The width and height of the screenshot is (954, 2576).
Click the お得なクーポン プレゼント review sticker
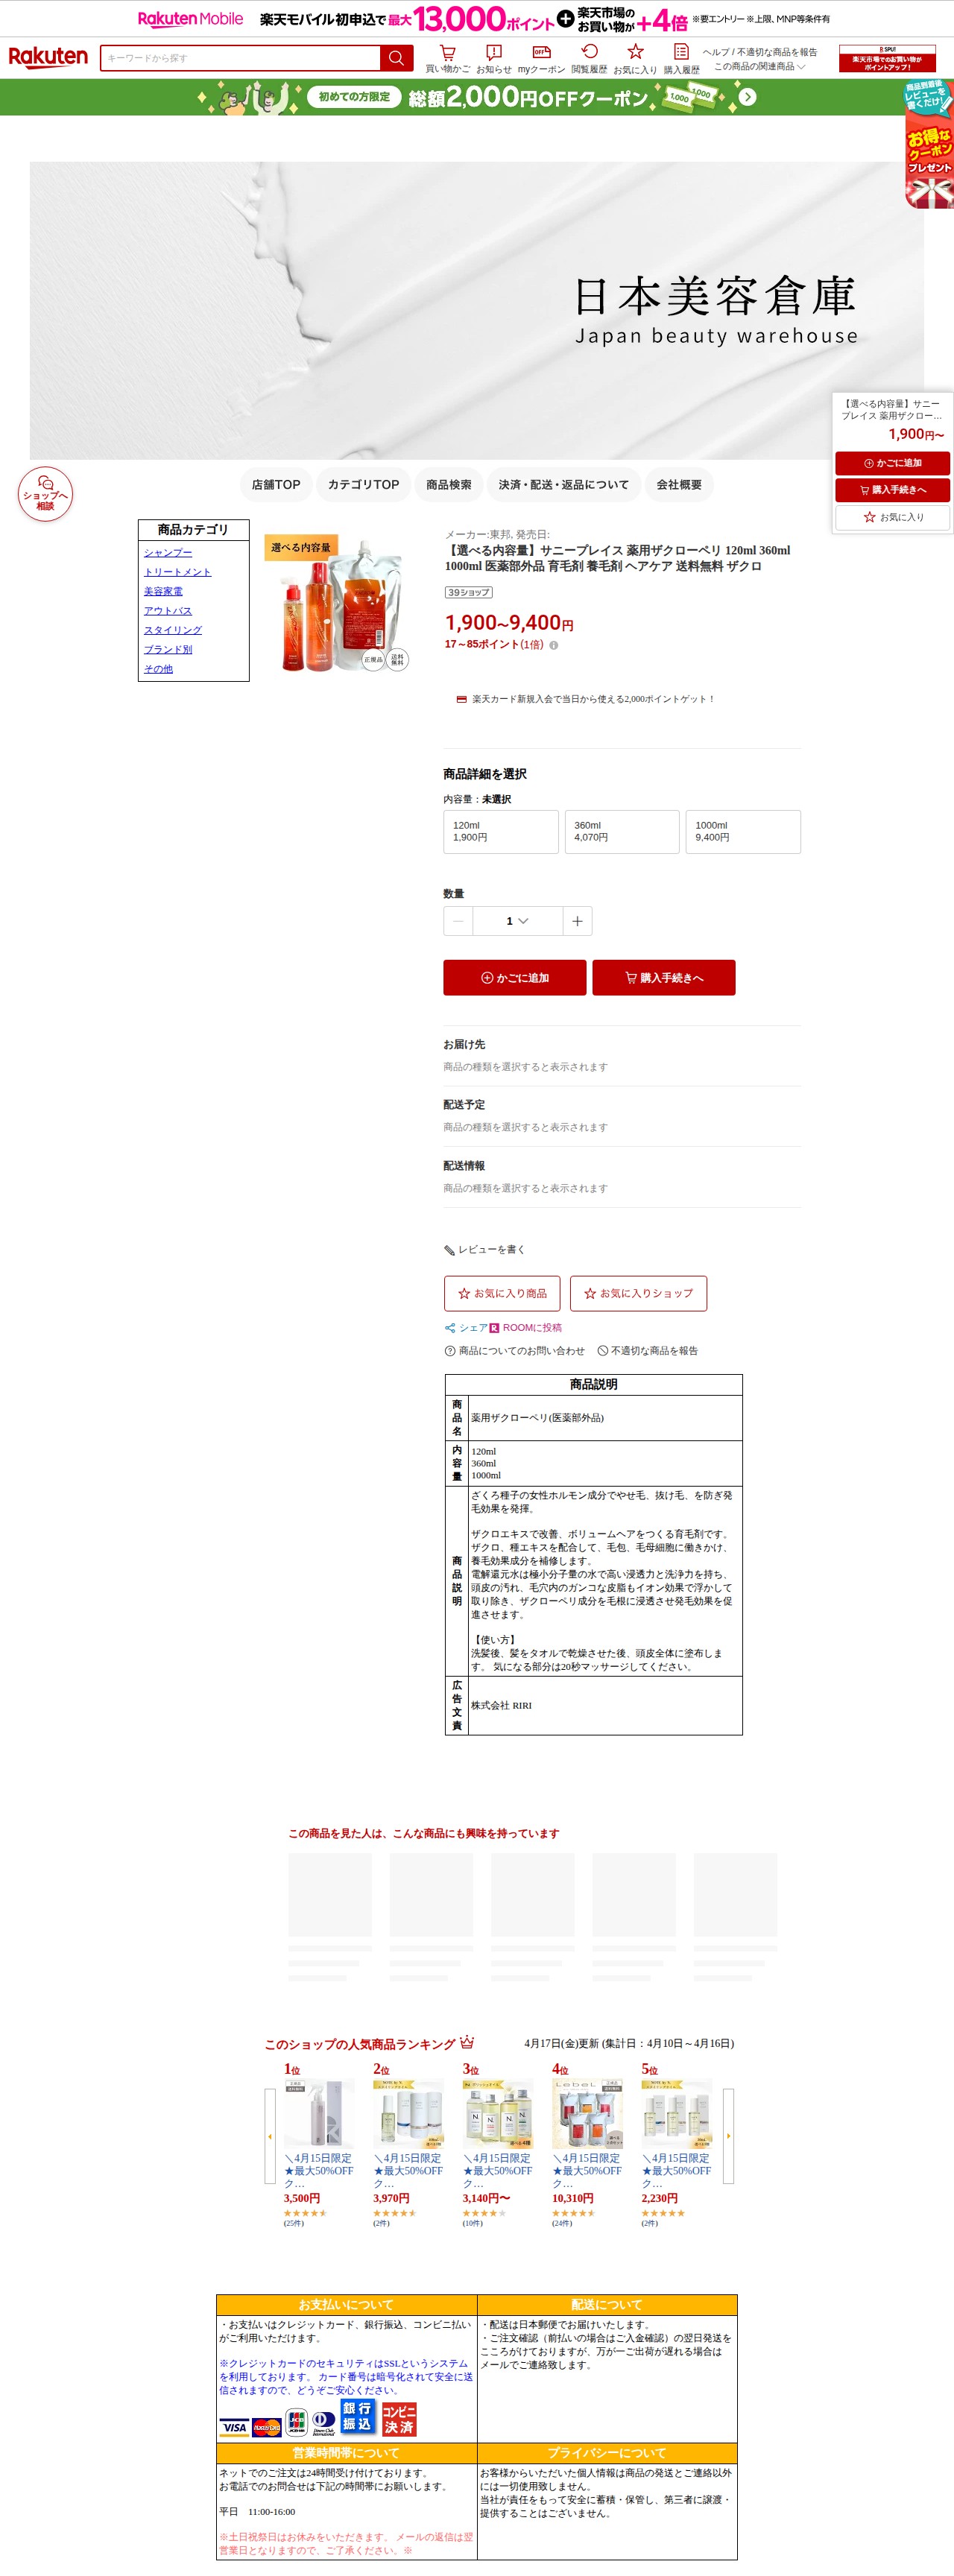pyautogui.click(x=929, y=145)
